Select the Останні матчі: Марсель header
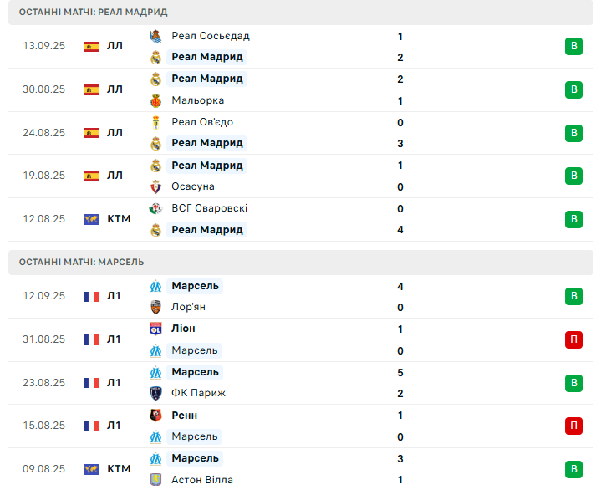The height and width of the screenshot is (495, 601). [301, 263]
